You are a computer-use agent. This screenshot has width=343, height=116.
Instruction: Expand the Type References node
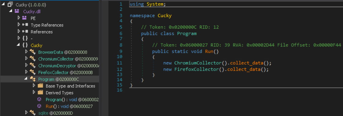click(x=19, y=25)
